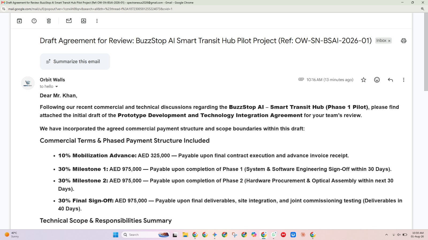Report this email as spam
Screen dimensions: 428x240
(34, 21)
